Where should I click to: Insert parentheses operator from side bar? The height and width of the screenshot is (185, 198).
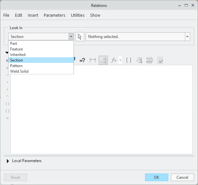pyautogui.click(x=8, y=104)
